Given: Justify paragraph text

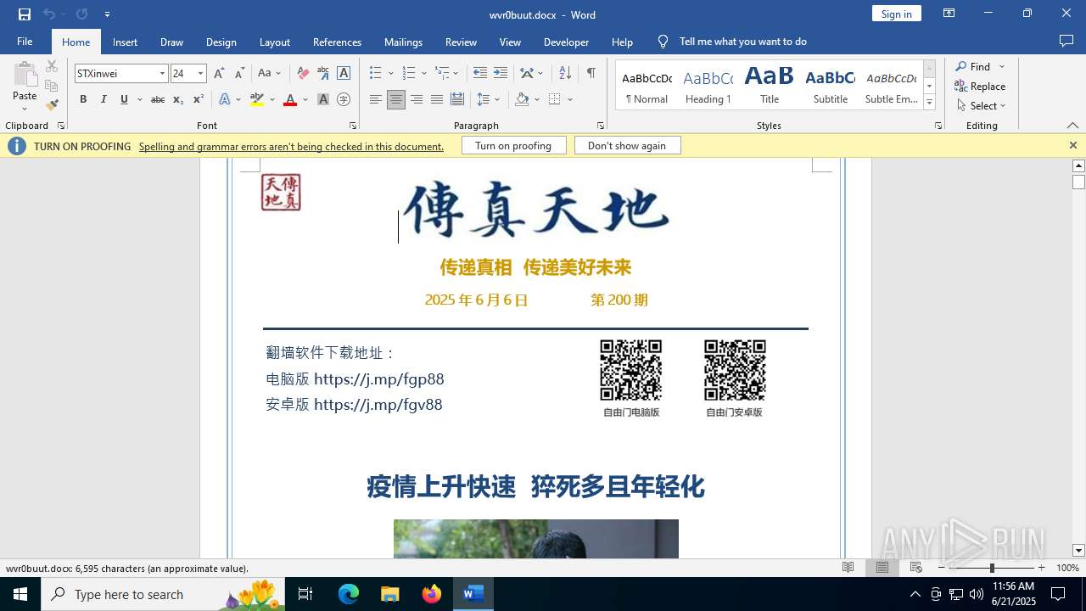Looking at the screenshot, I should coord(437,99).
